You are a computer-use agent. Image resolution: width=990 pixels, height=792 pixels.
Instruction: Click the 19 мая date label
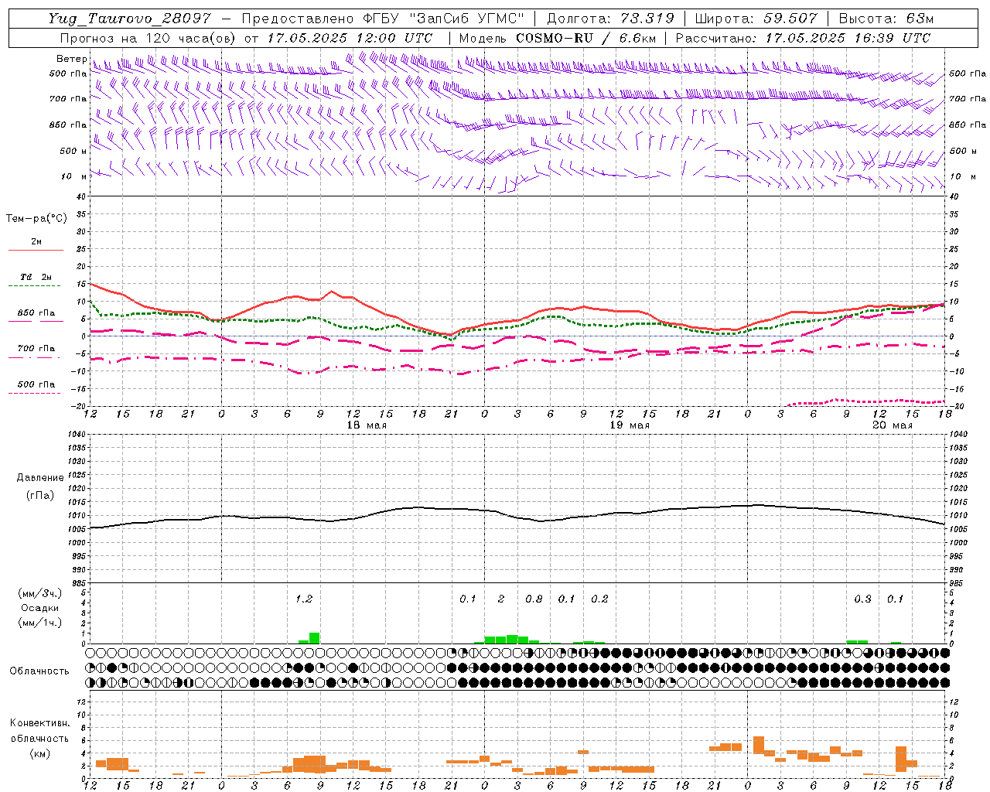click(630, 425)
